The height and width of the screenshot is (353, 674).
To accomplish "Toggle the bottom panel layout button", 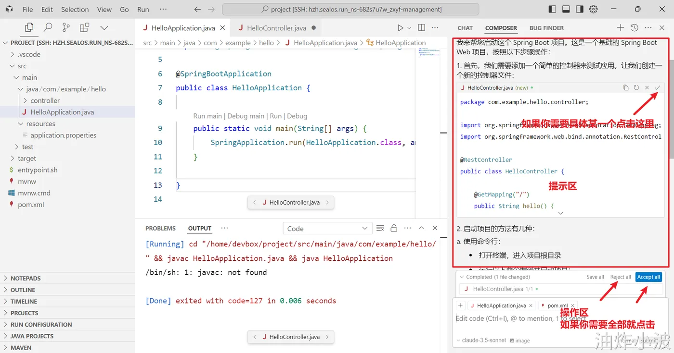I will (x=566, y=9).
